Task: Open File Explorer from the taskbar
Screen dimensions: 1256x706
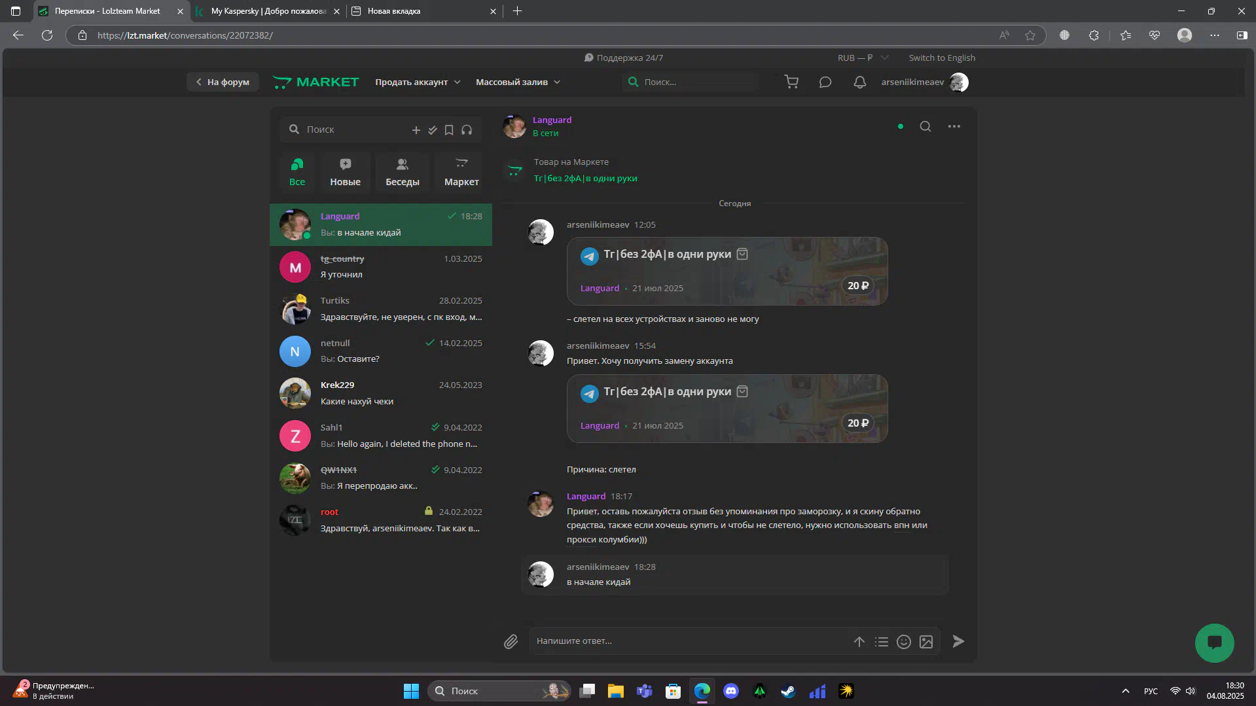Action: (x=615, y=691)
